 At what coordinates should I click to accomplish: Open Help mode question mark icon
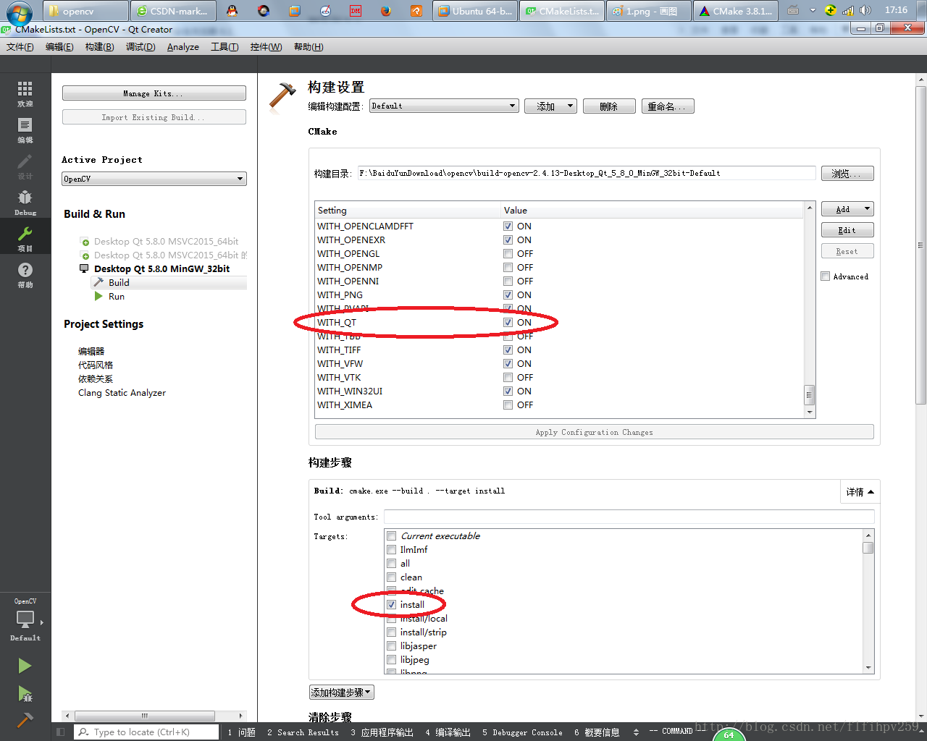[25, 275]
